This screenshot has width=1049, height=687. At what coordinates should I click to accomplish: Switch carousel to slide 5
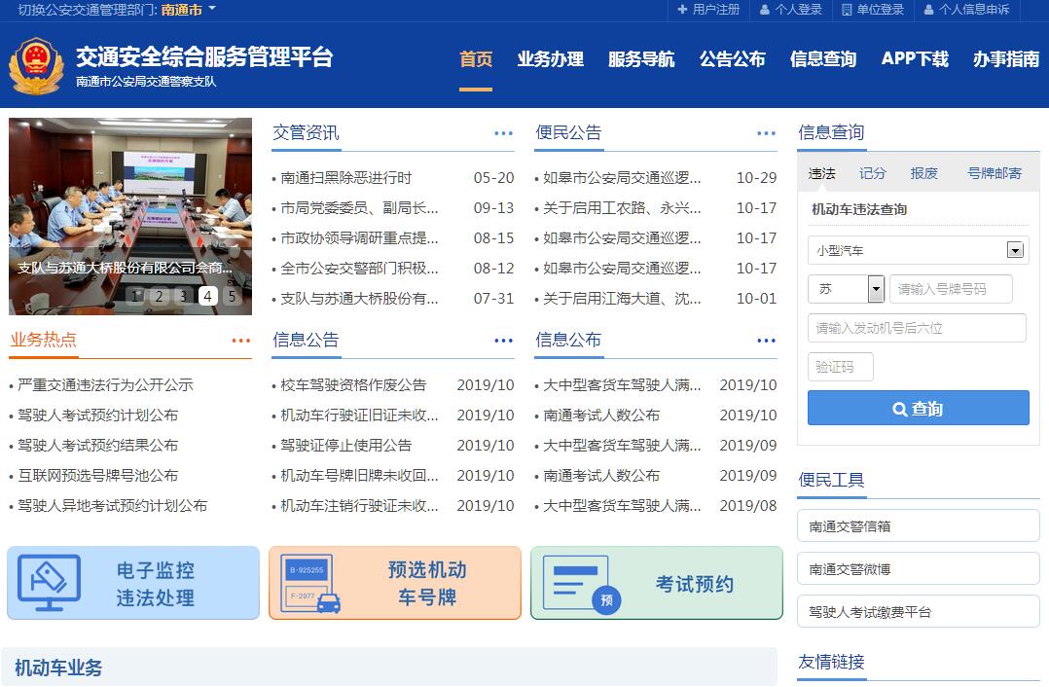point(232,297)
